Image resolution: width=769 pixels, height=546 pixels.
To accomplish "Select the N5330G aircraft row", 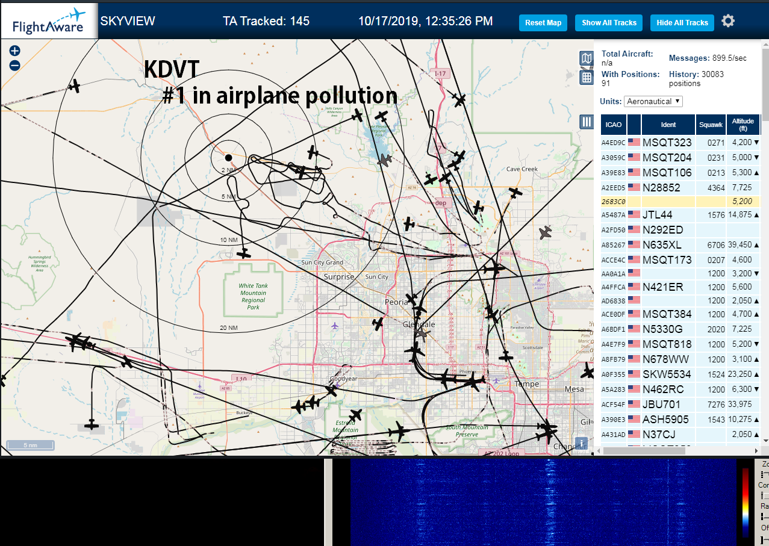I will pos(680,329).
